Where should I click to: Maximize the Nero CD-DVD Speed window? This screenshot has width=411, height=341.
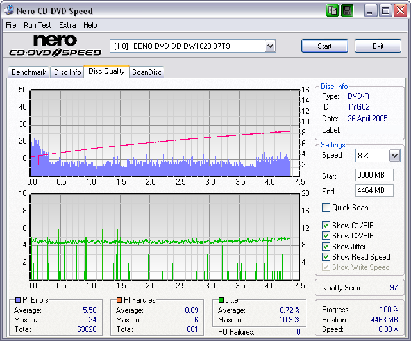click(385, 11)
